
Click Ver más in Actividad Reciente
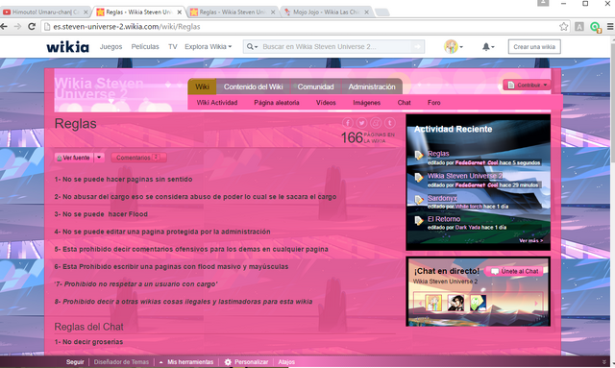coord(531,240)
